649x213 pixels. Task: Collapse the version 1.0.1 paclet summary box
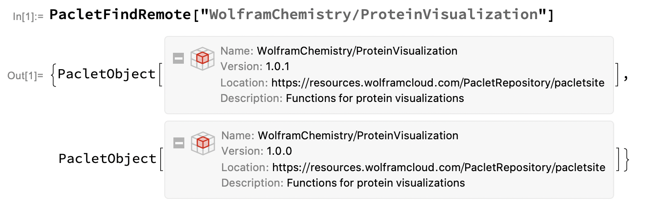pos(178,59)
